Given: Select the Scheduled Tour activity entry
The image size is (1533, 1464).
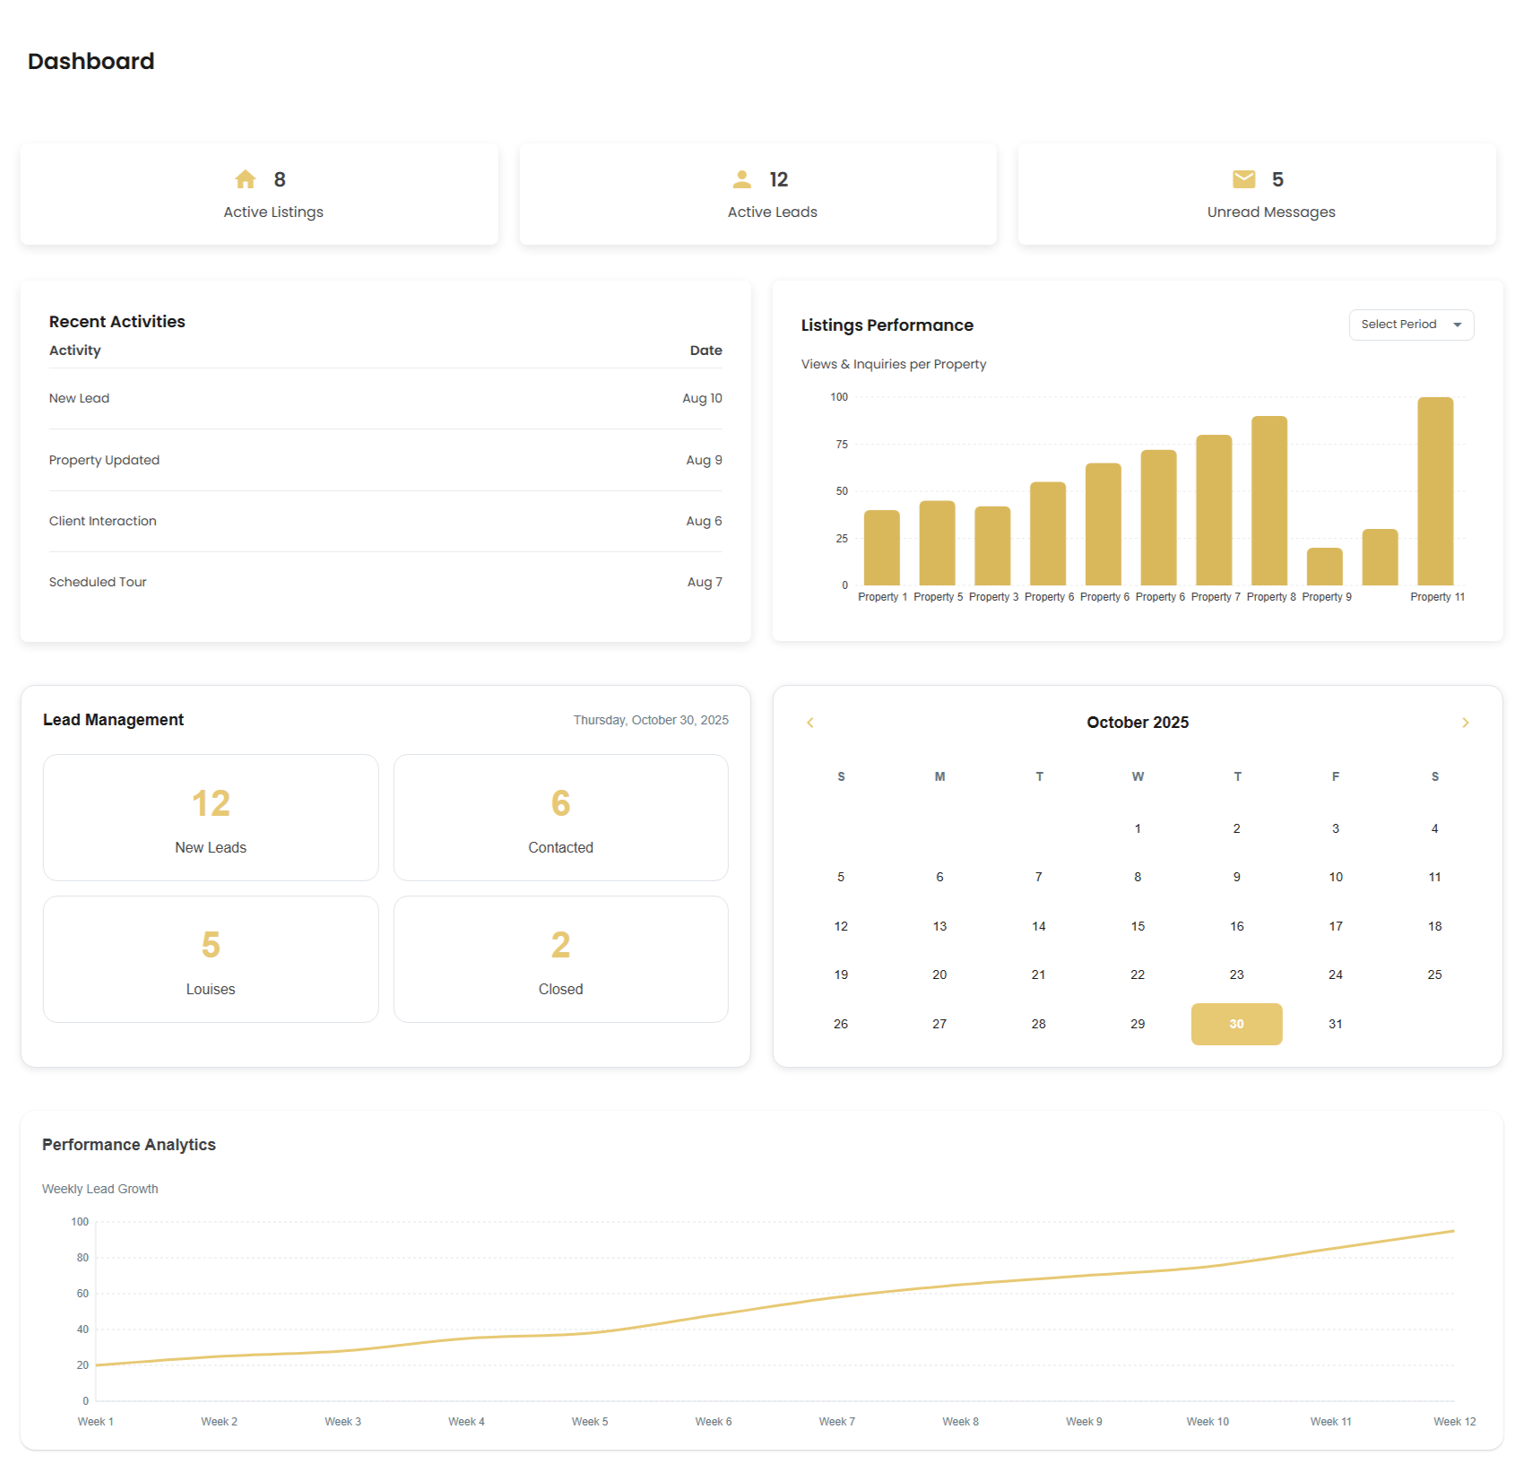Looking at the screenshot, I should (385, 581).
